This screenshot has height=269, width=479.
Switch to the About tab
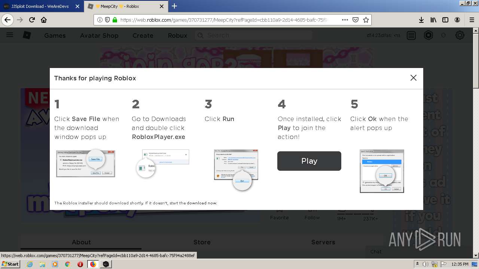(x=81, y=242)
